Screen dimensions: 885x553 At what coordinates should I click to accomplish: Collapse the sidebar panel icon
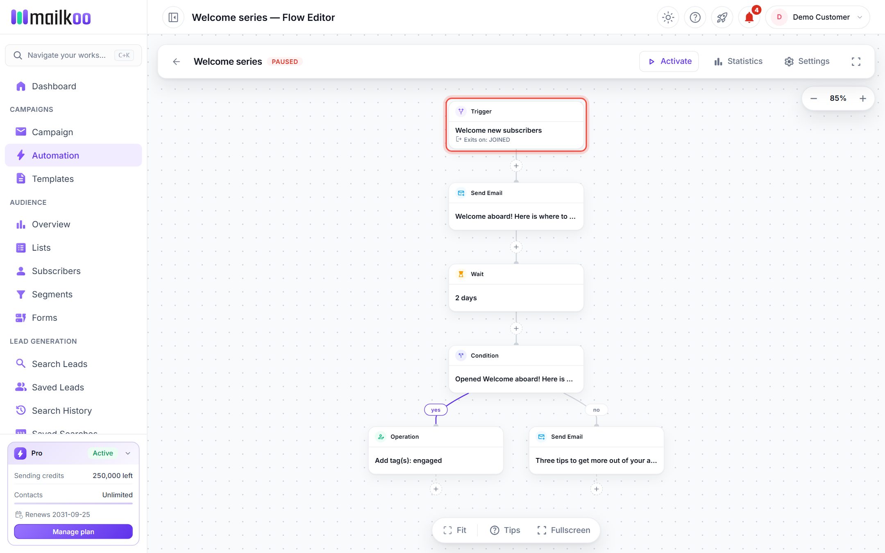pos(173,18)
